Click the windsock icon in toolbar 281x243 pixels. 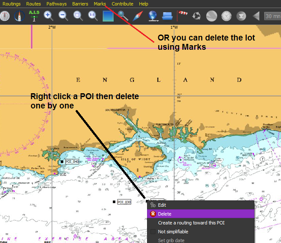182,16
